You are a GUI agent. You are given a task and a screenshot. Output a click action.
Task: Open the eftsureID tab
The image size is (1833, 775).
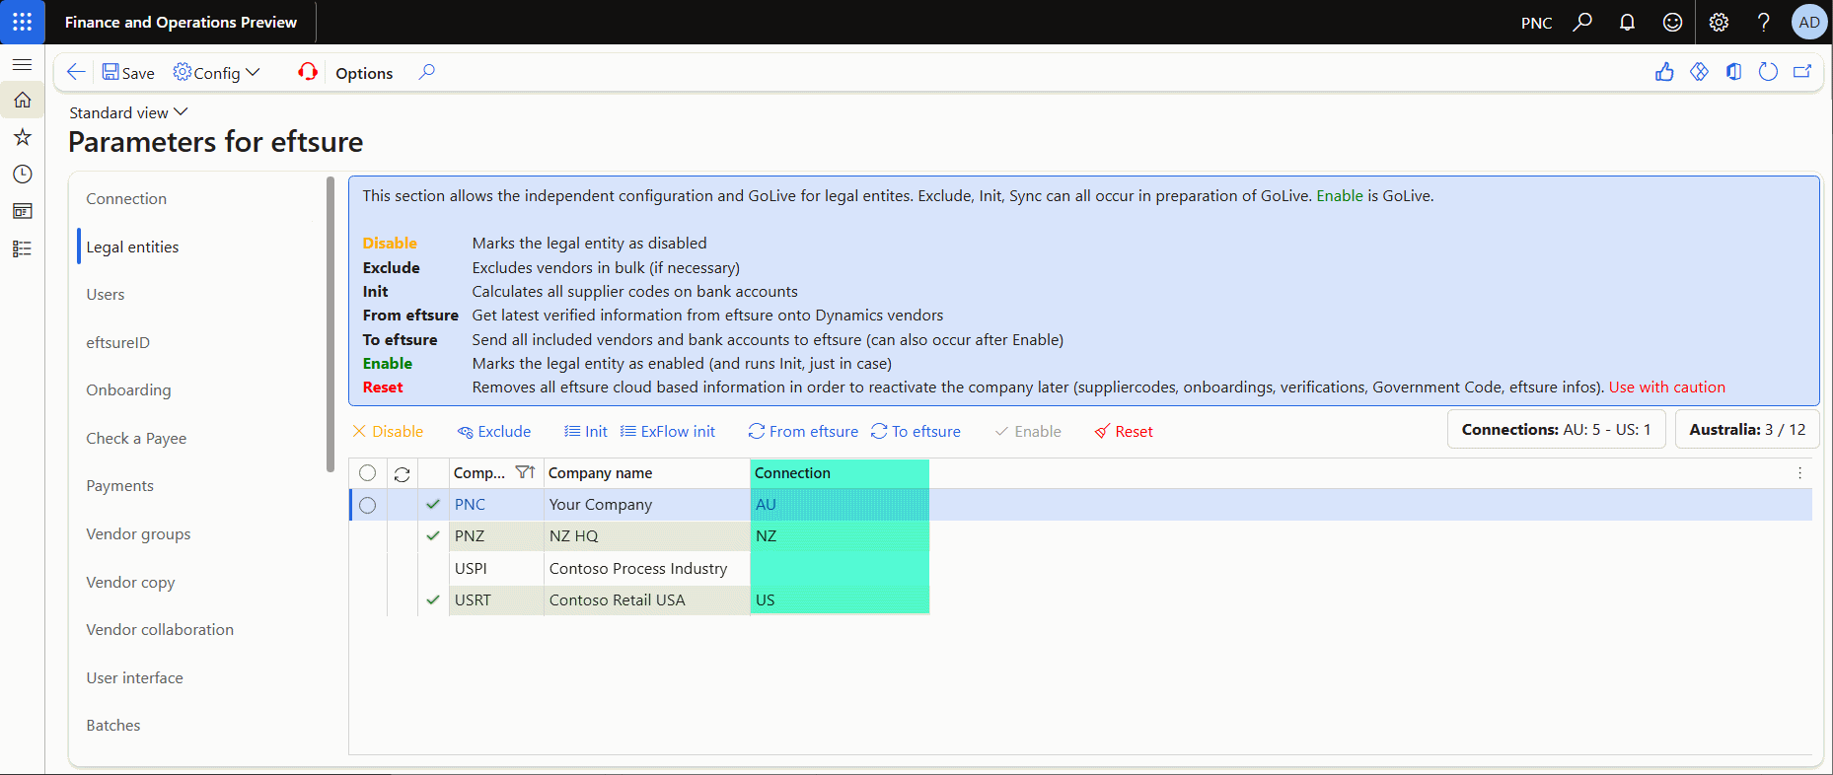118,343
